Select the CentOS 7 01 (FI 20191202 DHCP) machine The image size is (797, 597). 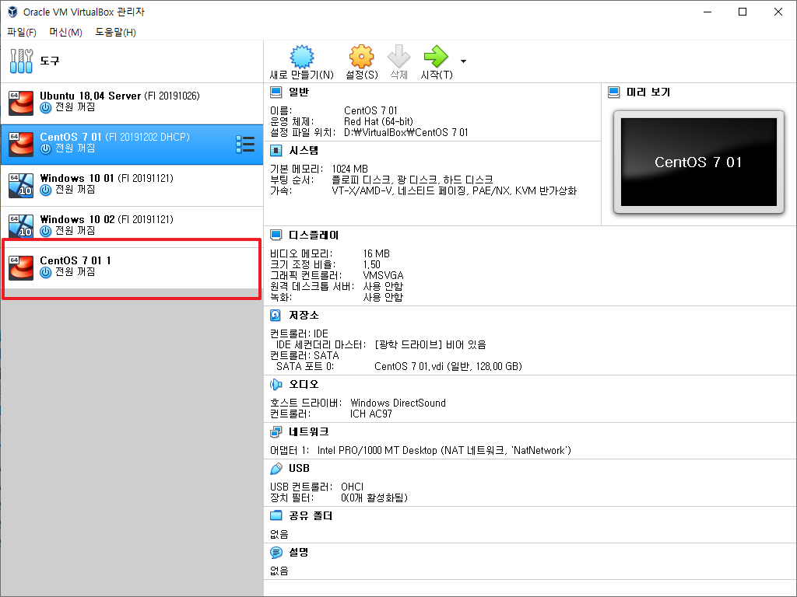tap(132, 145)
